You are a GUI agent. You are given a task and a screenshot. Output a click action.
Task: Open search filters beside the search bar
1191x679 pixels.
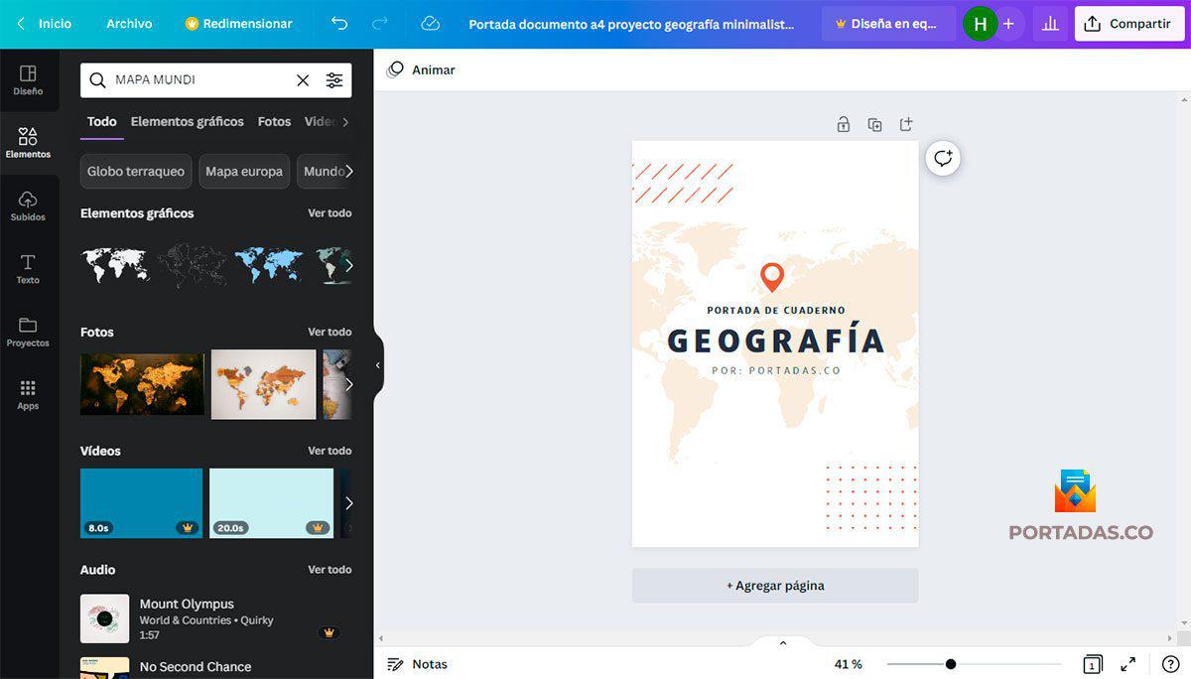334,79
